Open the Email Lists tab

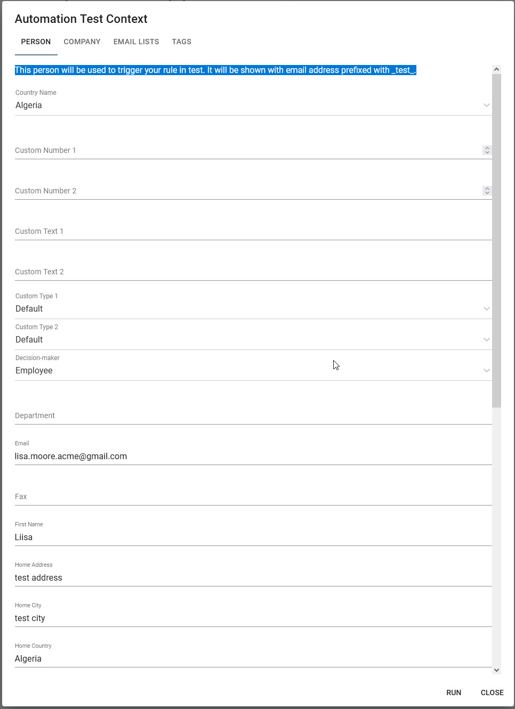coord(136,42)
